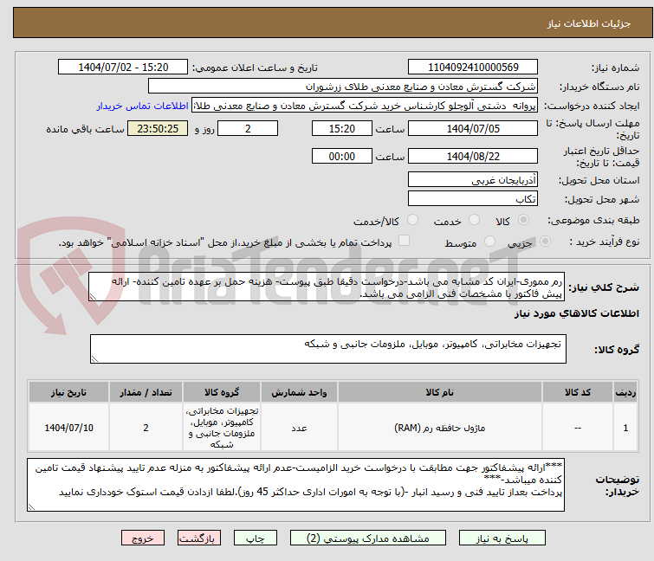This screenshot has width=654, height=561.
Task: Click the شماره نیاز field 1104092410000569
Action: tap(473, 67)
